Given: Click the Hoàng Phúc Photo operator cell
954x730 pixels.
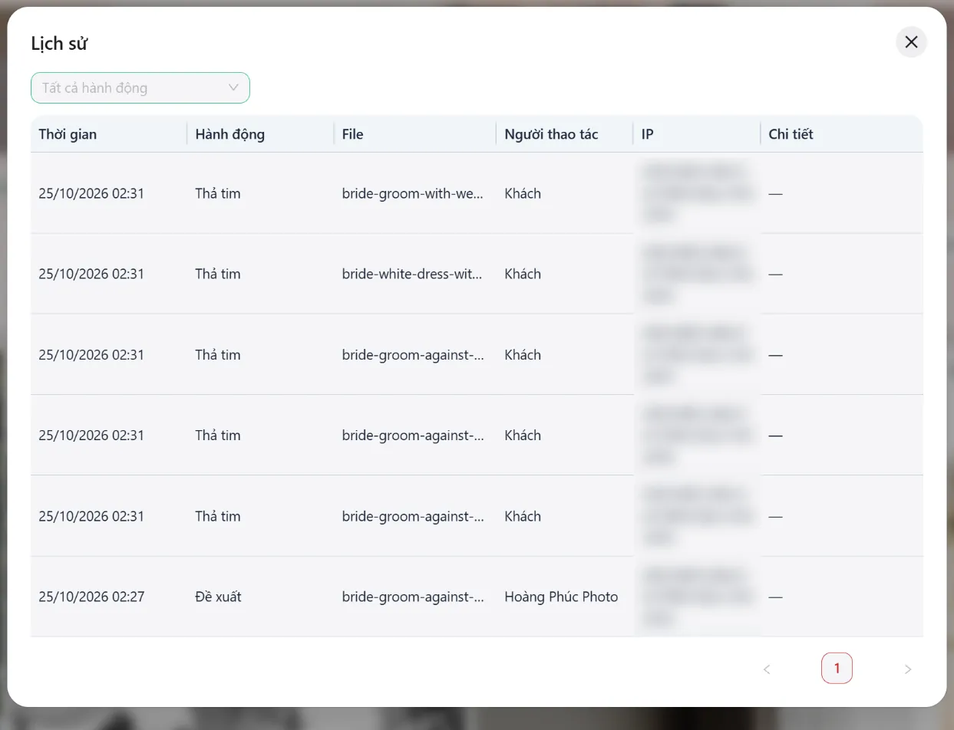Looking at the screenshot, I should pyautogui.click(x=561, y=597).
